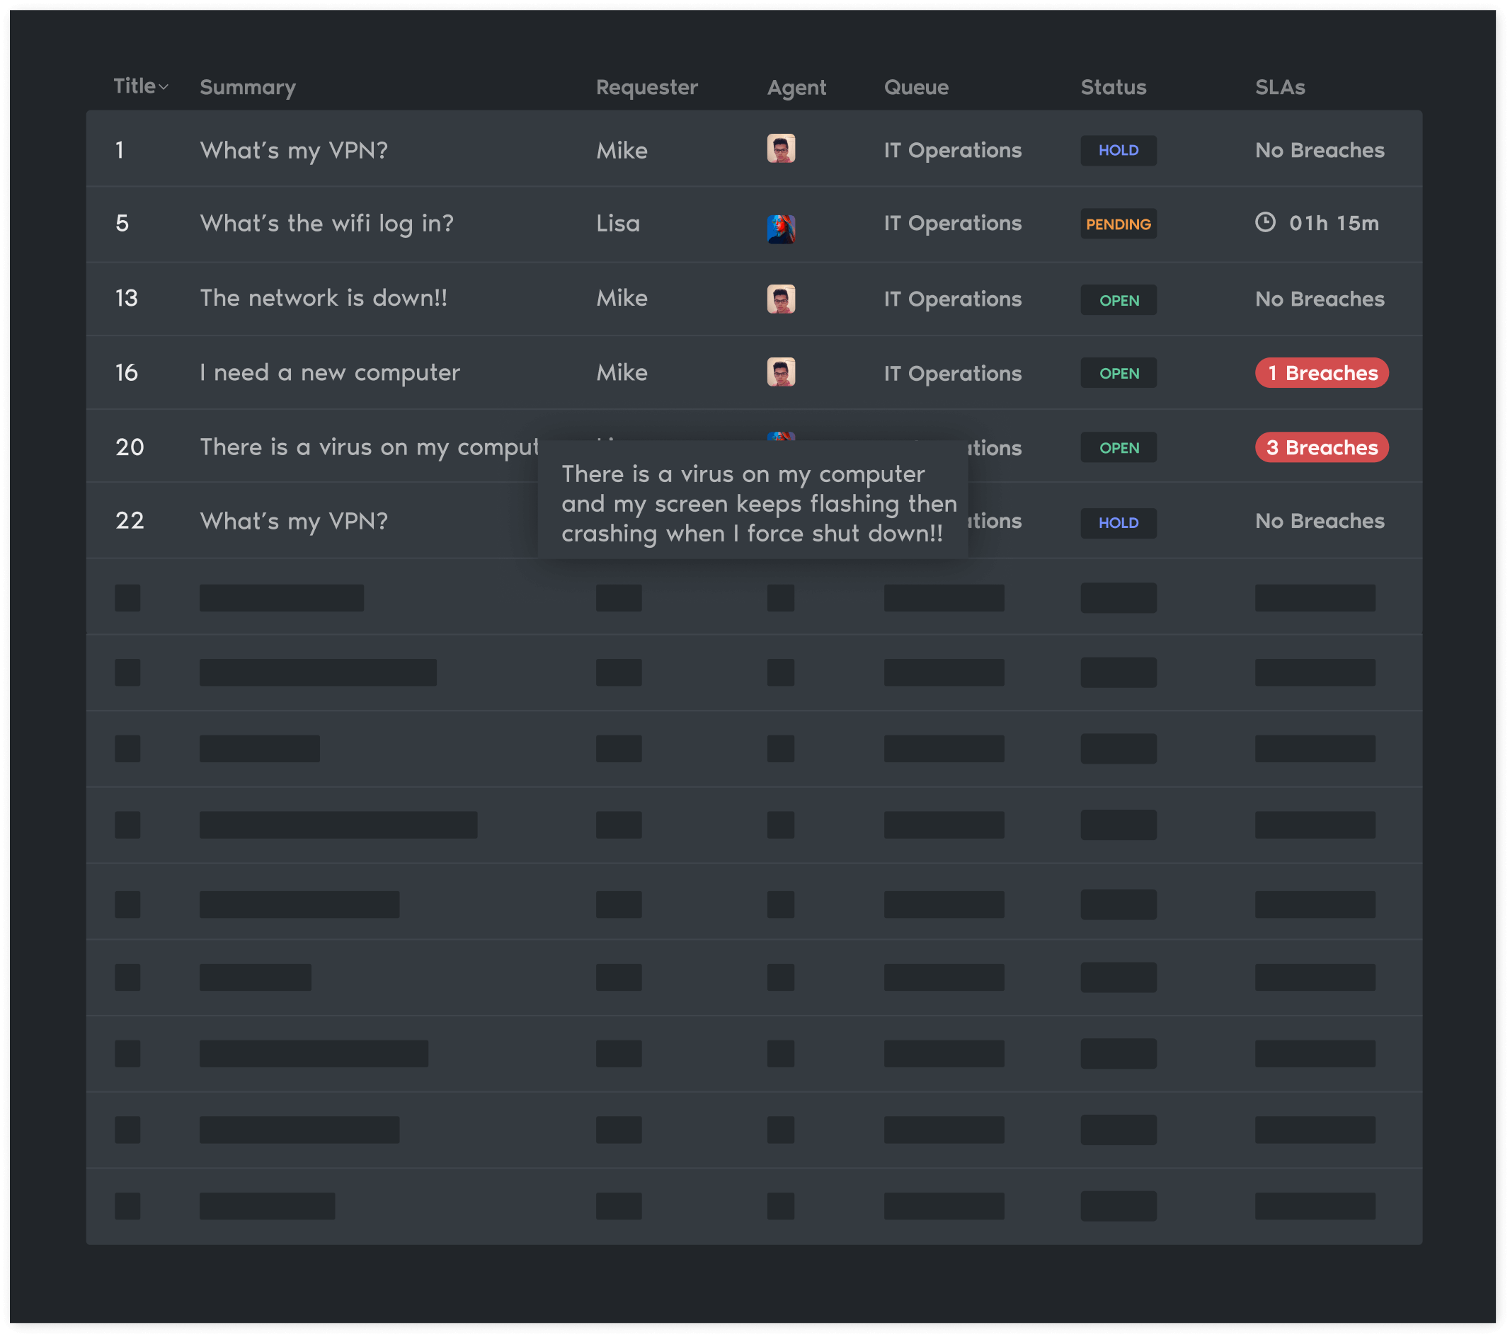Click the PENDING status badge

coord(1118,224)
